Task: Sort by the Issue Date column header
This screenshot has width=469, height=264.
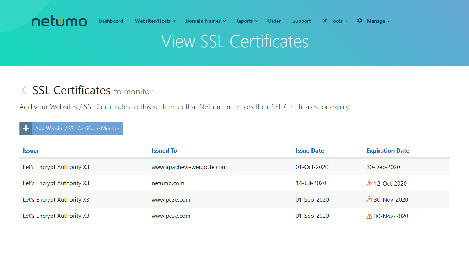Action: click(x=310, y=151)
